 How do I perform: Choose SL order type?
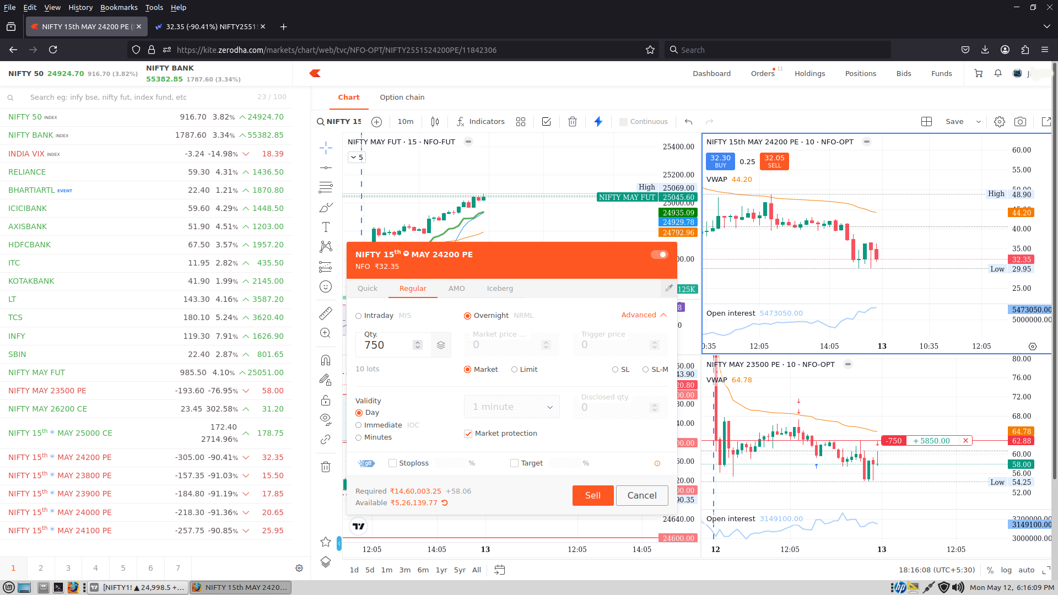tap(620, 370)
